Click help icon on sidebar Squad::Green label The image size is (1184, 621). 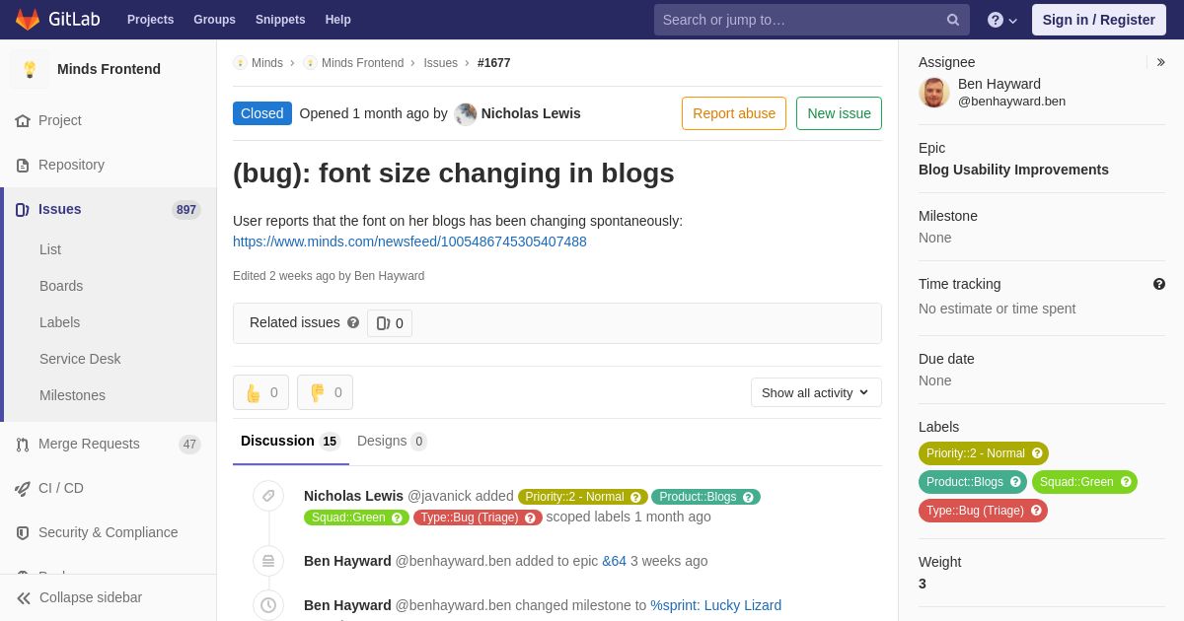click(1126, 482)
